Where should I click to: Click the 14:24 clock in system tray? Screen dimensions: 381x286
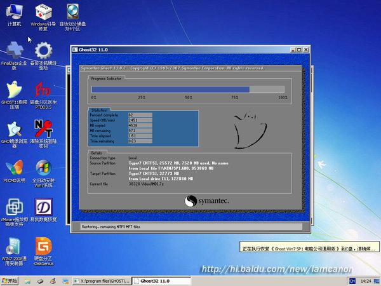pos(366,281)
